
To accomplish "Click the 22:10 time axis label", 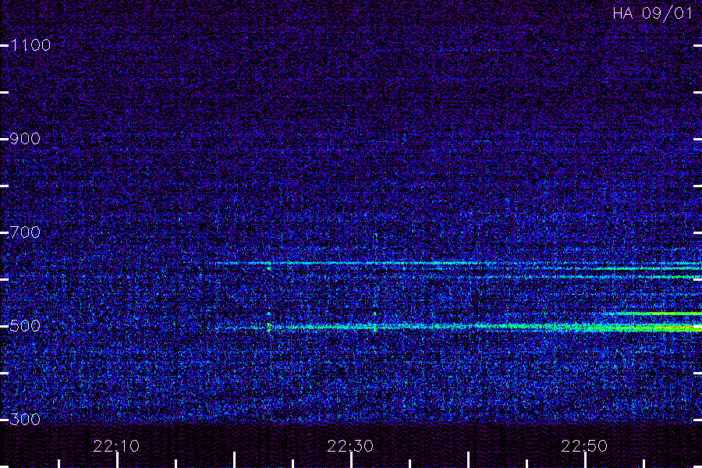I will click(x=116, y=446).
